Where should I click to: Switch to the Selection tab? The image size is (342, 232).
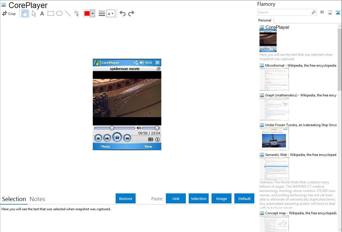[14, 199]
